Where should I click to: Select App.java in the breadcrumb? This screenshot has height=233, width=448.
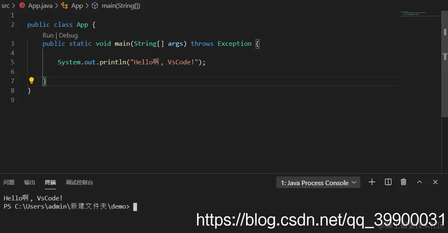pos(40,5)
